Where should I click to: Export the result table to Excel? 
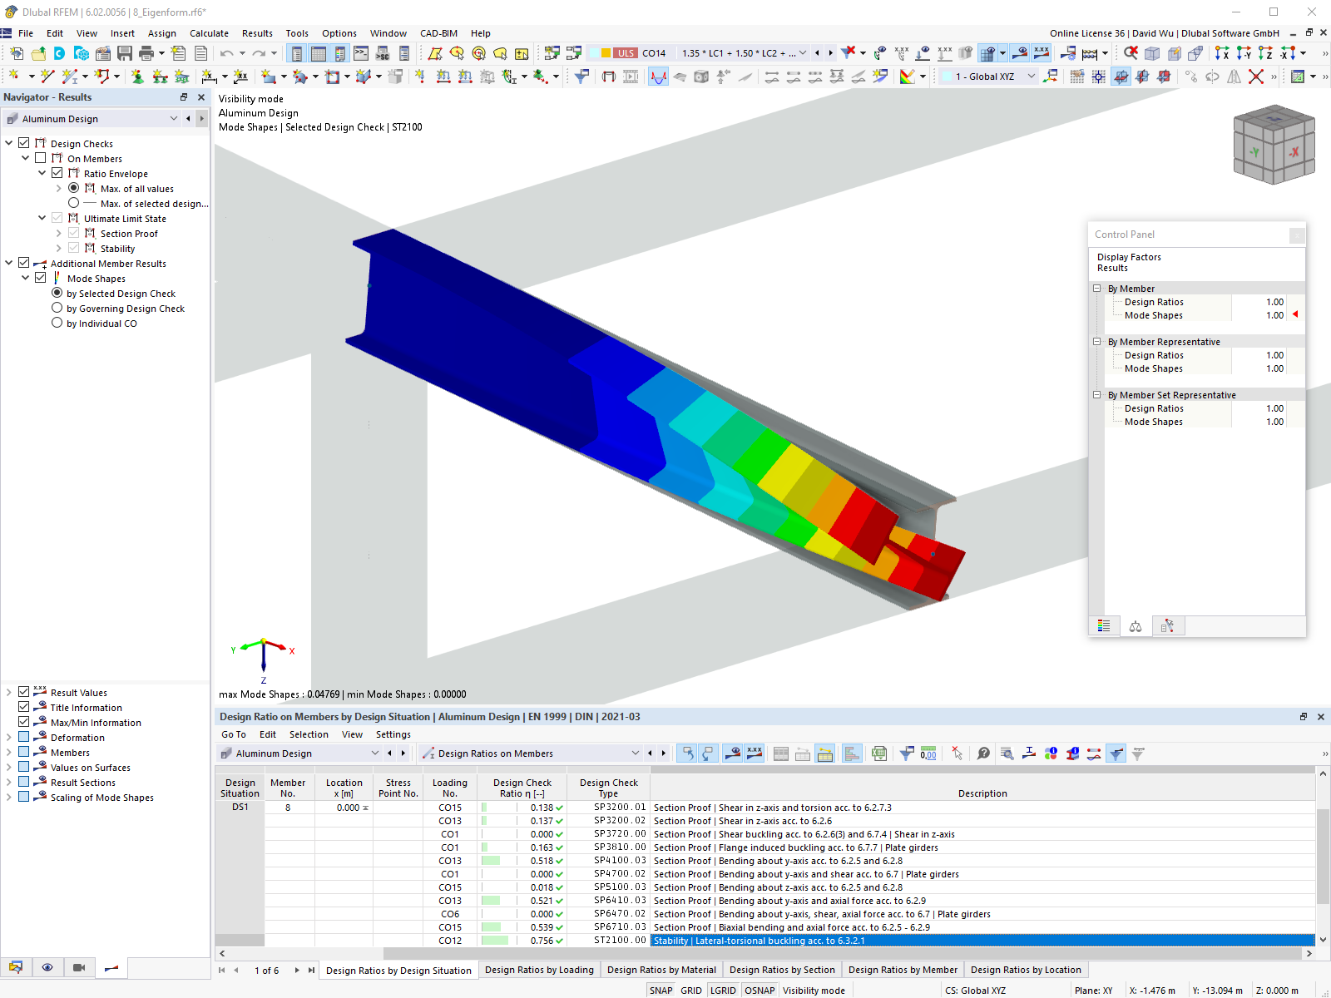click(878, 753)
